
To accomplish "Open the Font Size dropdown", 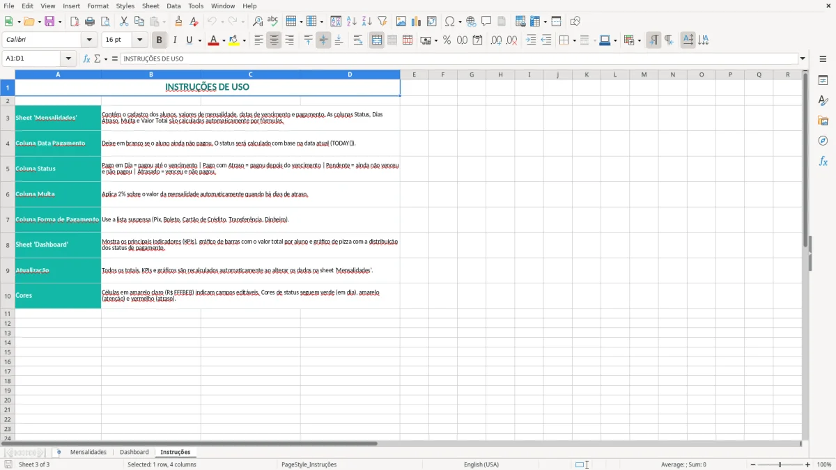I will tap(139, 40).
